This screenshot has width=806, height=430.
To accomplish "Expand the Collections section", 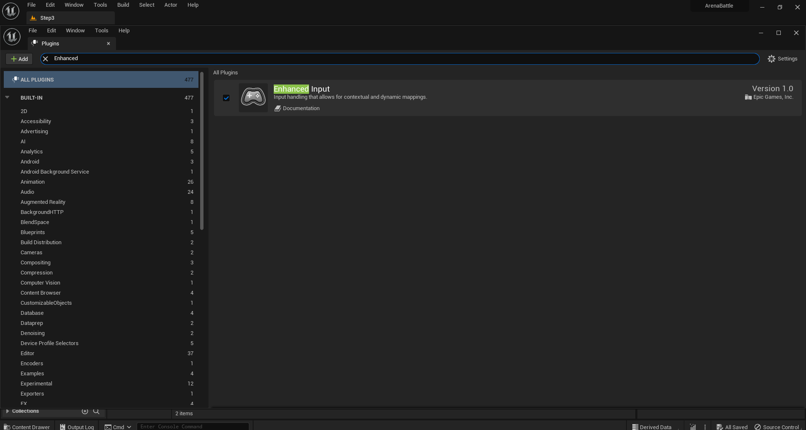I will click(8, 411).
